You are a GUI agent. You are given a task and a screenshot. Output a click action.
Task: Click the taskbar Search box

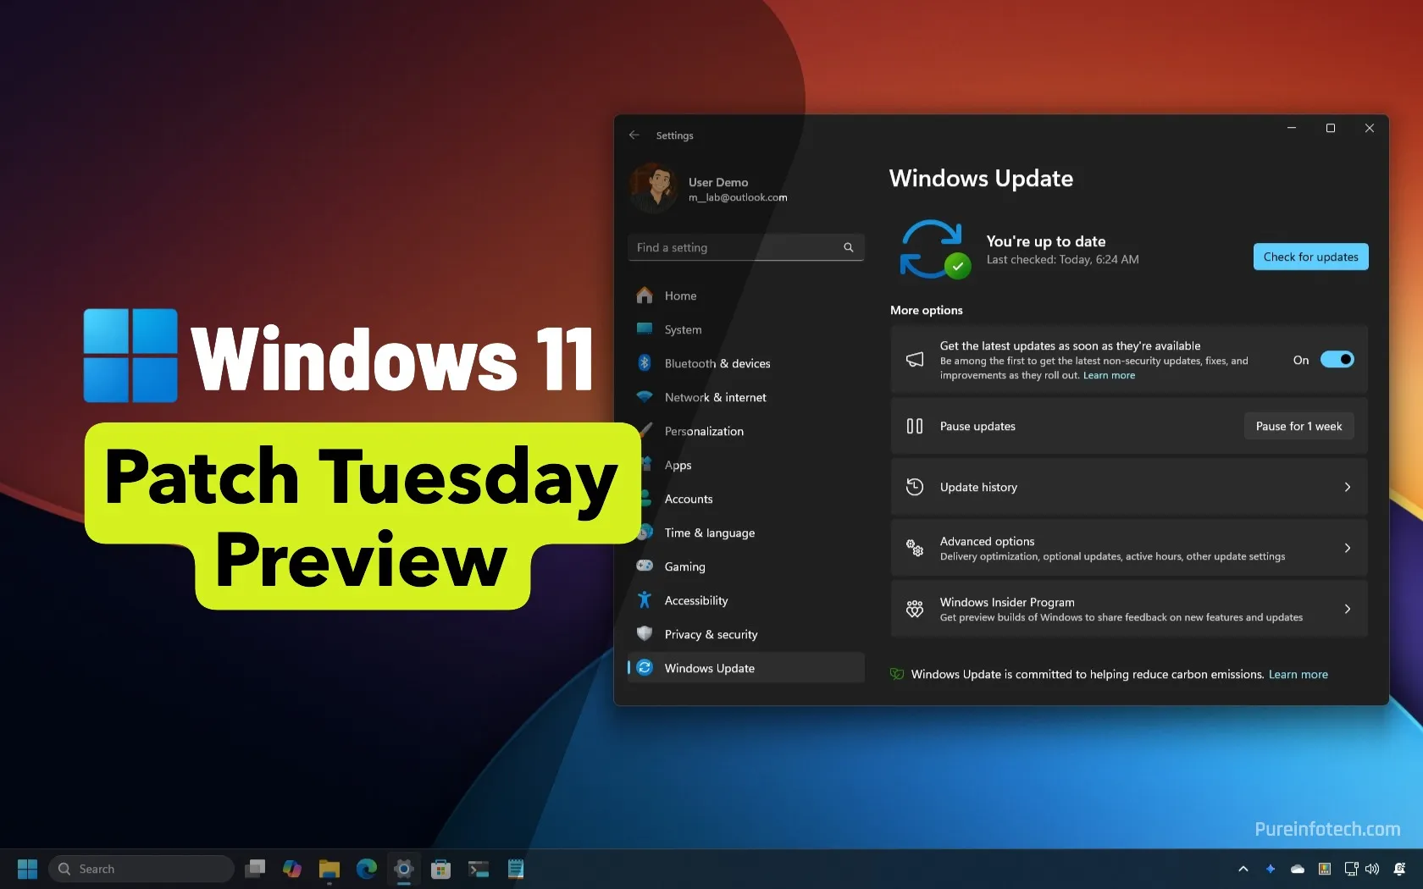tap(141, 869)
